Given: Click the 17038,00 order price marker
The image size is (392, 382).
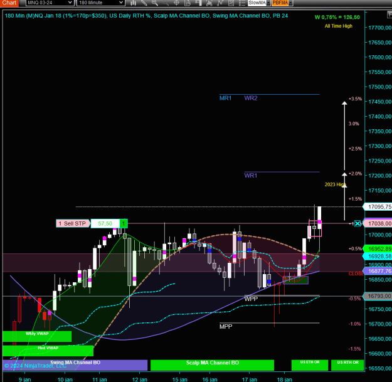Looking at the screenshot, I should coord(378,223).
